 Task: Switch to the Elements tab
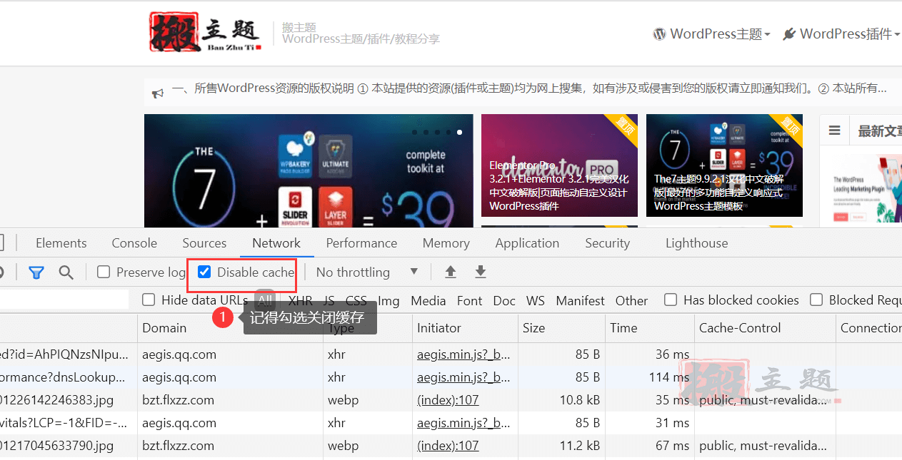[x=61, y=243]
